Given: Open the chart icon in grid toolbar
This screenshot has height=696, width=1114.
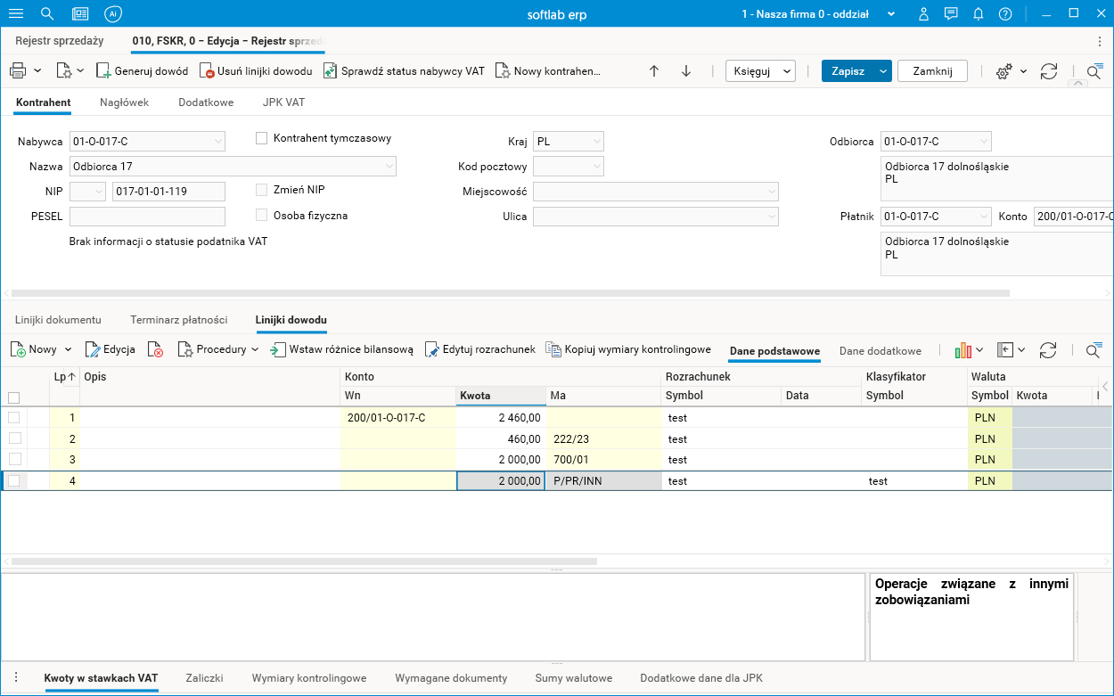Looking at the screenshot, I should [962, 350].
